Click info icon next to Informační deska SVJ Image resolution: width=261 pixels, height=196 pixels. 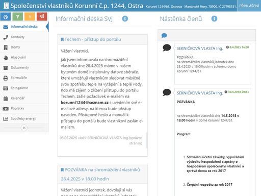point(125,18)
